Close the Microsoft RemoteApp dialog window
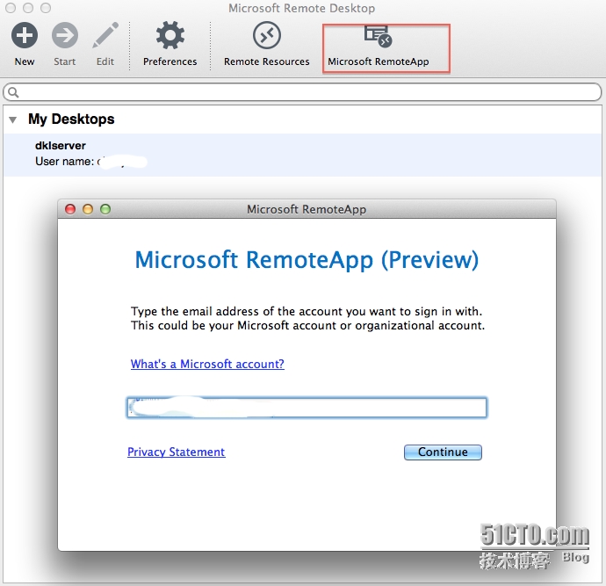Image resolution: width=606 pixels, height=586 pixels. pyautogui.click(x=70, y=209)
